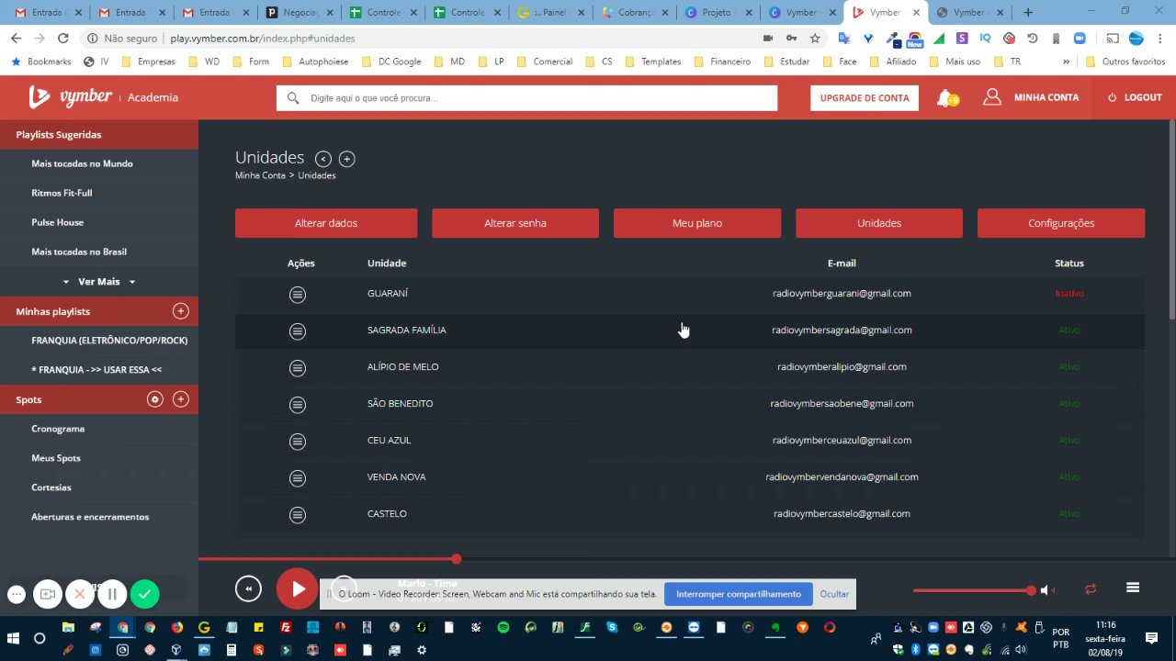Image resolution: width=1176 pixels, height=661 pixels.
Task: Open Zoom extension in Chrome toolbar
Action: pyautogui.click(x=1080, y=39)
